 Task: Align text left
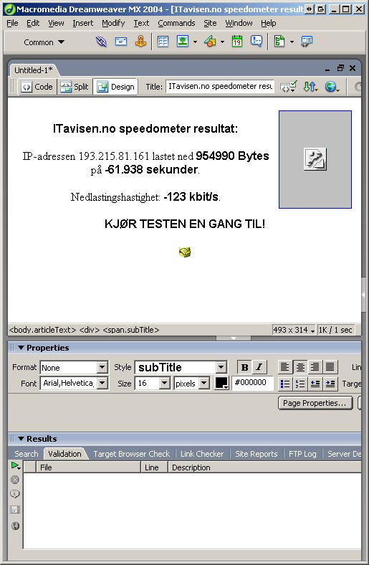coord(284,367)
